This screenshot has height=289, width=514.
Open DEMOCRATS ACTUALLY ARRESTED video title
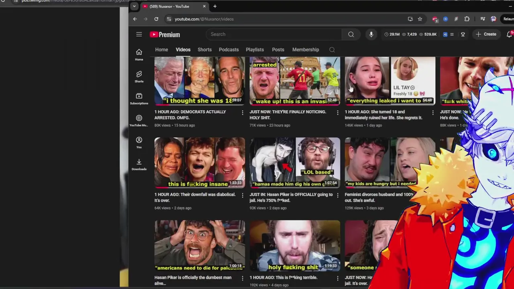pos(190,115)
